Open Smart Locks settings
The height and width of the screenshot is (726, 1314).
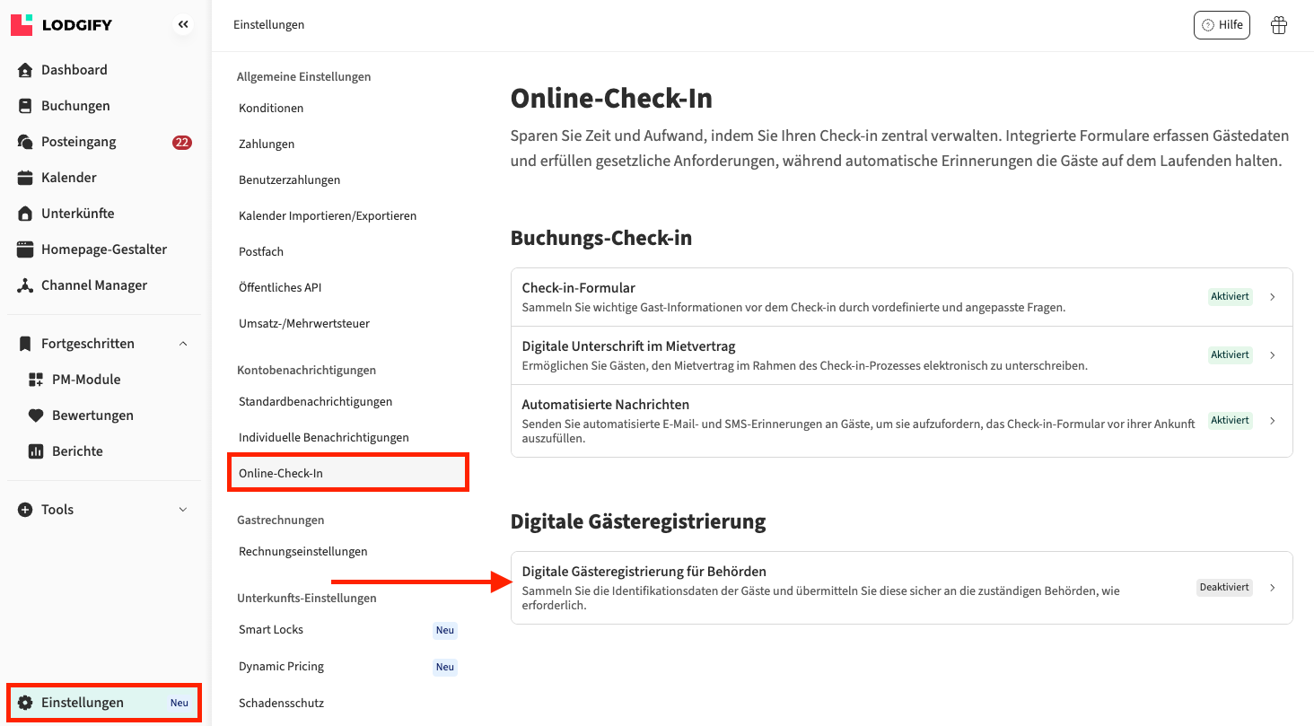271,629
